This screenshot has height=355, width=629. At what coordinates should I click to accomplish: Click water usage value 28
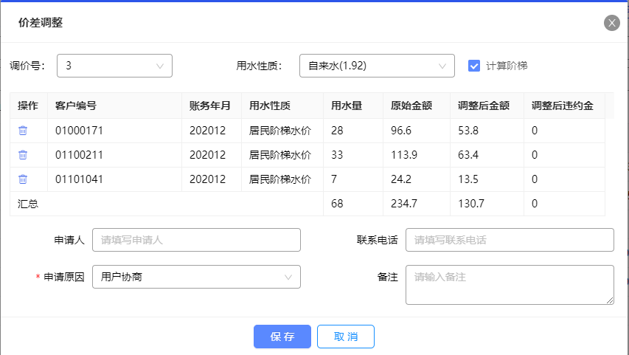coord(337,131)
